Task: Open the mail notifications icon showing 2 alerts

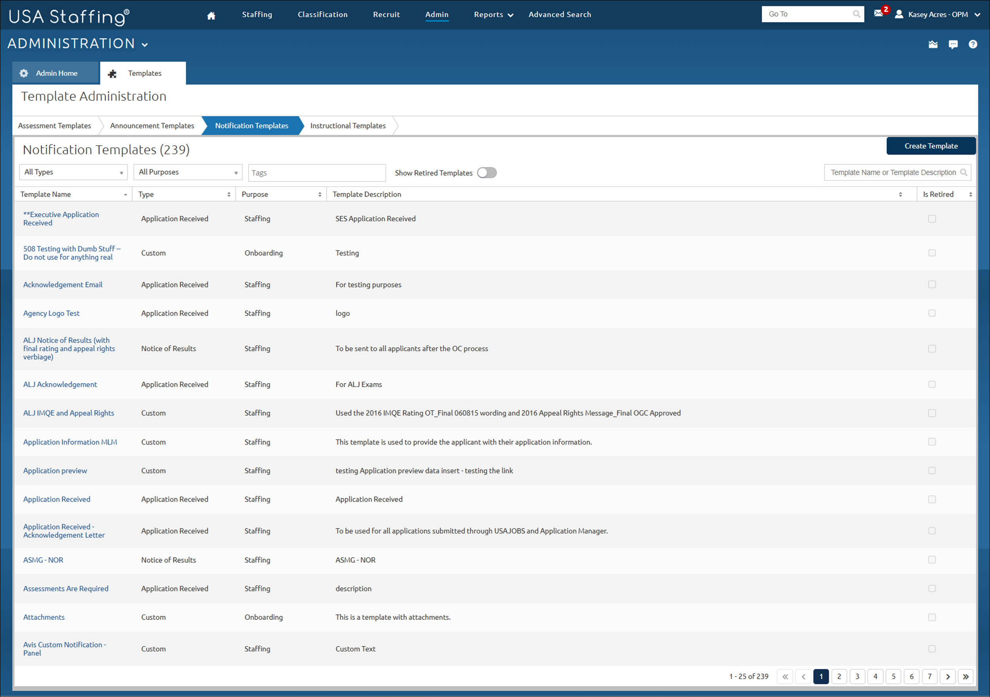Action: tap(879, 14)
